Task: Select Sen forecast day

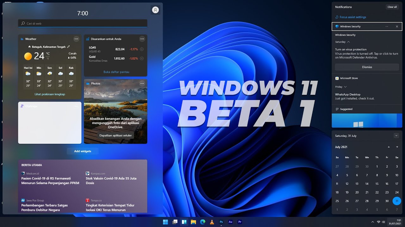Action: coord(50,77)
